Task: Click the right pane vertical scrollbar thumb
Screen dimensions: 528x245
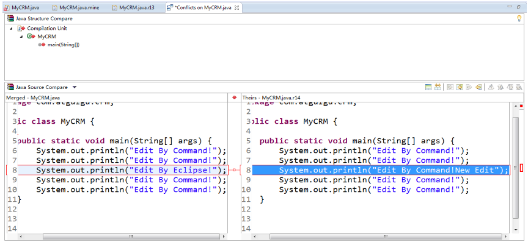Action: 516,168
